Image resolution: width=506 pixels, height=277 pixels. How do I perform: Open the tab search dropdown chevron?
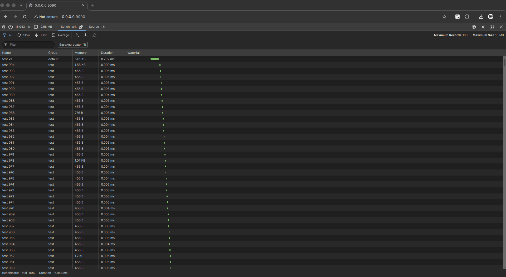[x=21, y=5]
